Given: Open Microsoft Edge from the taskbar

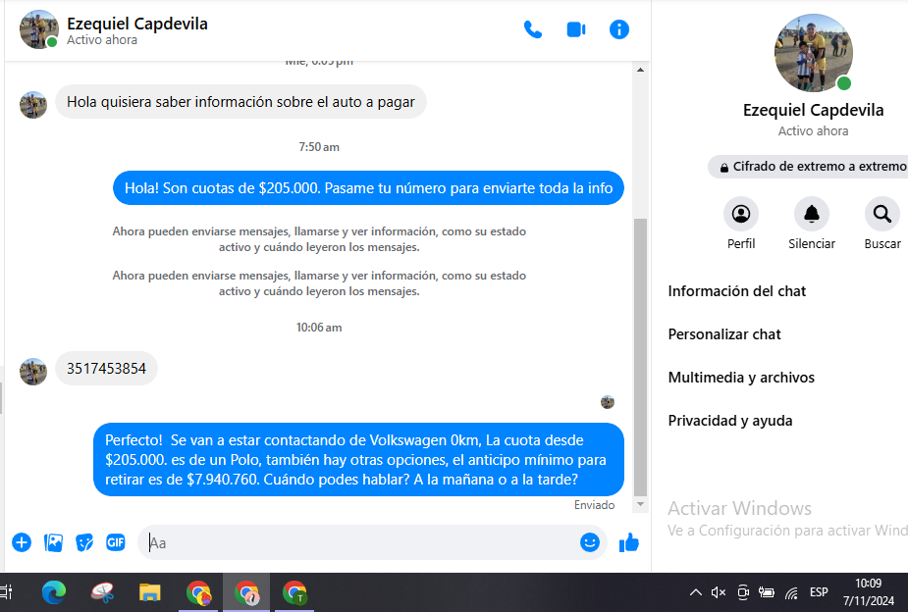Looking at the screenshot, I should point(54,592).
